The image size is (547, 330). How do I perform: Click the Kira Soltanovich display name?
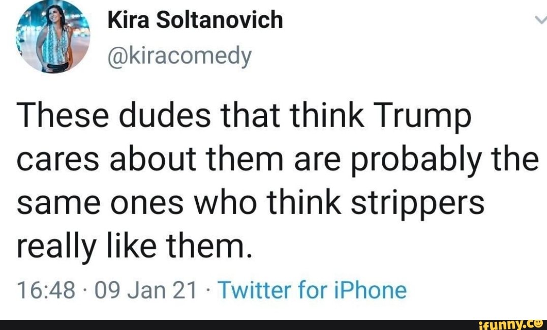pyautogui.click(x=195, y=20)
